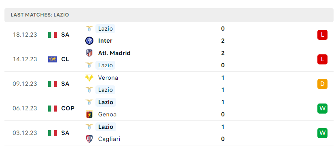
Task: Select the CL competition label
Action: click(x=65, y=59)
